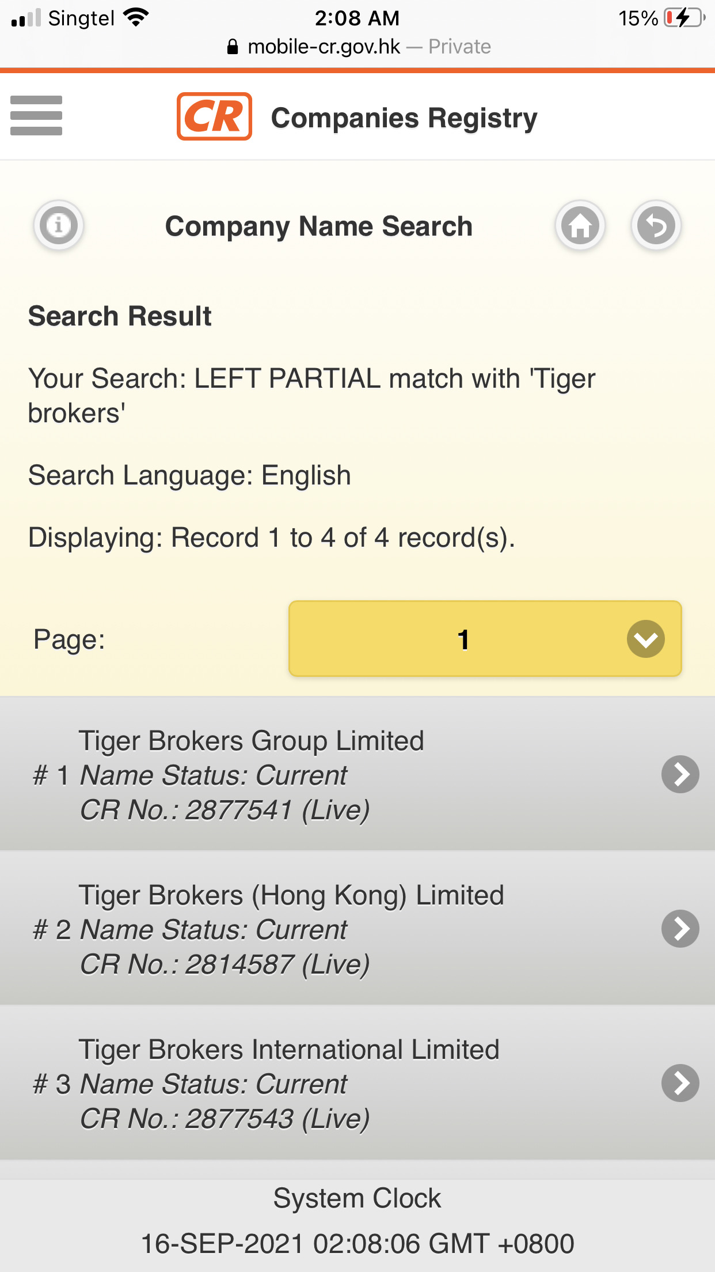Tap the Companies Registry title
The width and height of the screenshot is (715, 1272).
tap(404, 118)
